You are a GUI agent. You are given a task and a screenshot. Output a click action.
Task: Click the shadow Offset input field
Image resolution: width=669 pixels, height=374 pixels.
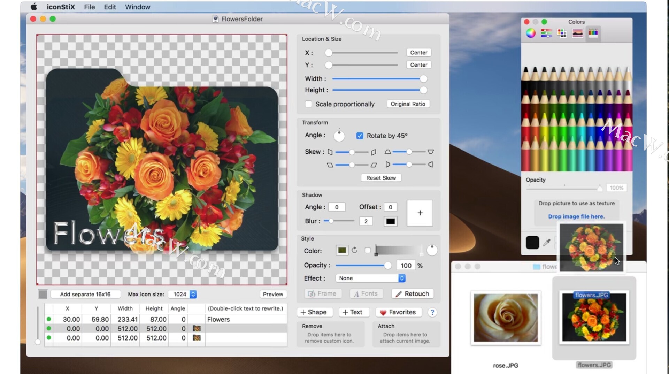click(390, 207)
